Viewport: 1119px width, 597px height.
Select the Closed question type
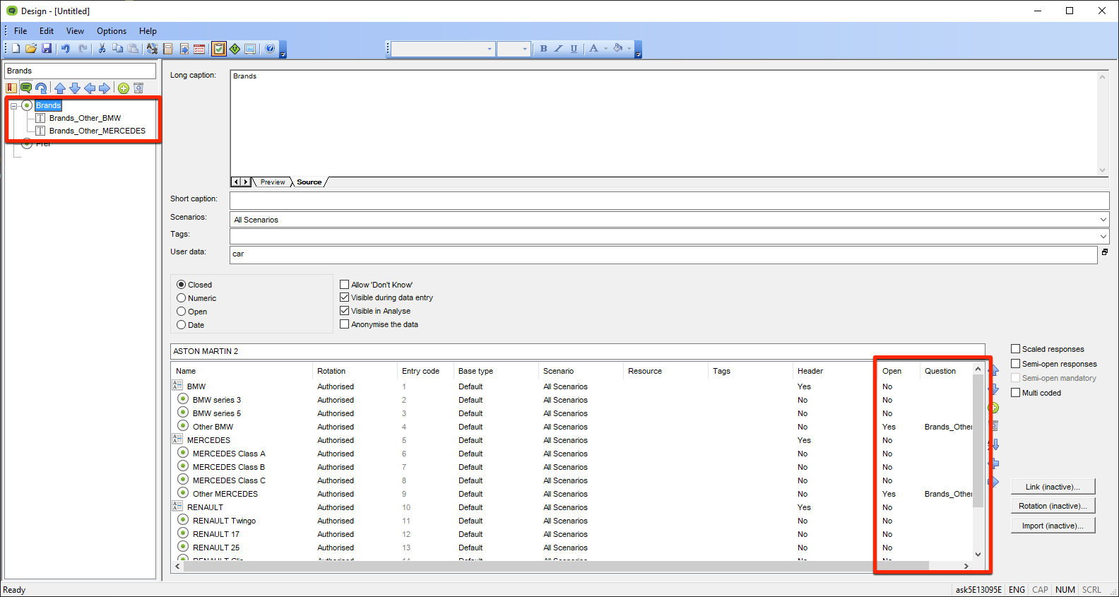(x=181, y=285)
